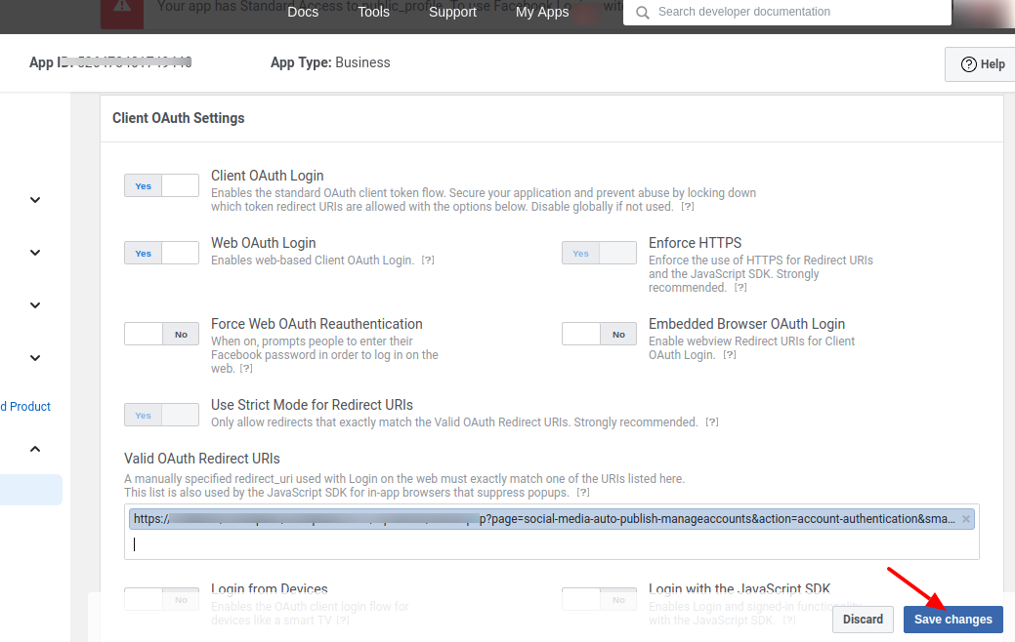
Task: Expand the fourth sidebar chevron
Action: 34,358
